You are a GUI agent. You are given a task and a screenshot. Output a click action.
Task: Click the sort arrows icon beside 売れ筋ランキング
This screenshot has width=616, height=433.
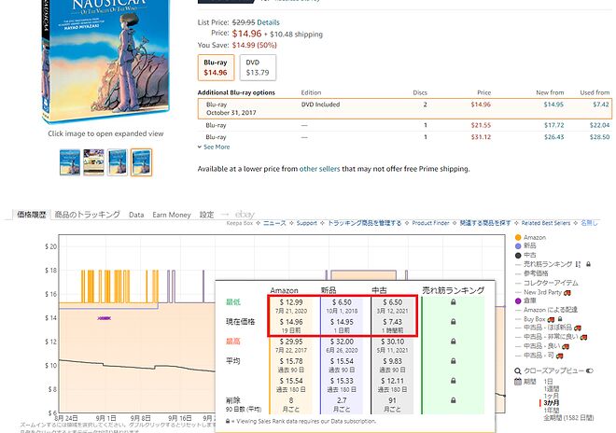click(578, 264)
